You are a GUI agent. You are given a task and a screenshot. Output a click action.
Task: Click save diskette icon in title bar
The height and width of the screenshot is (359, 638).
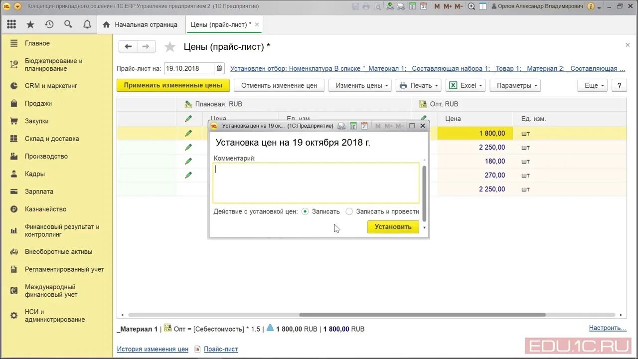pyautogui.click(x=355, y=6)
